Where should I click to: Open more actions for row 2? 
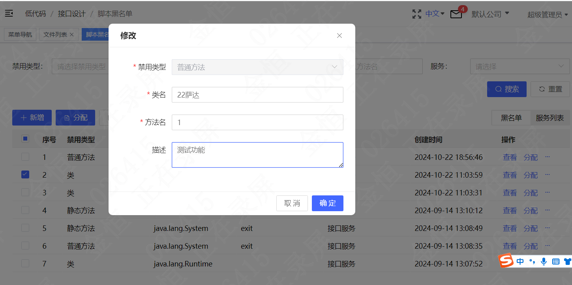547,174
